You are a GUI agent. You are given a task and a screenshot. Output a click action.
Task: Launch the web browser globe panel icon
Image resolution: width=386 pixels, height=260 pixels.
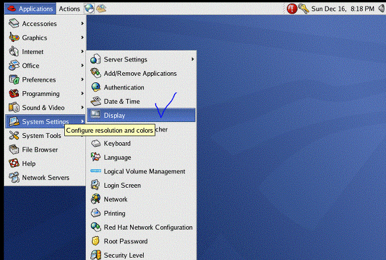(89, 9)
